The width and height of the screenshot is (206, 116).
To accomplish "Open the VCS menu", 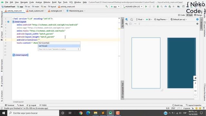I will click(71, 2).
